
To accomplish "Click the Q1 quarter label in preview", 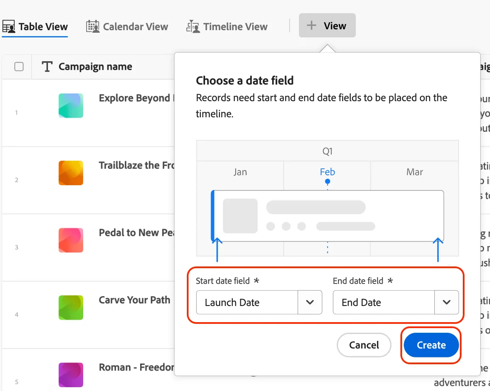I will 327,151.
